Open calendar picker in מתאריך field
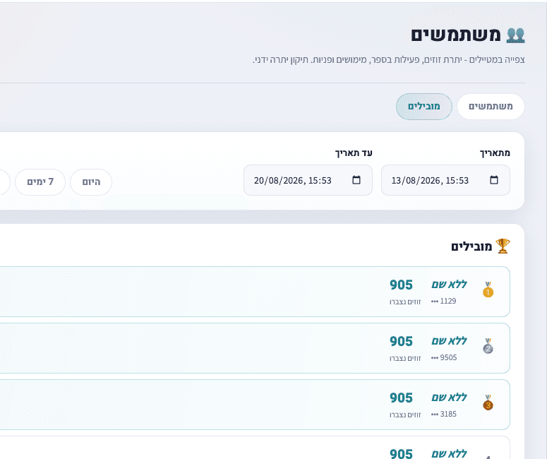Screen dimensions: 547x459 click(493, 180)
